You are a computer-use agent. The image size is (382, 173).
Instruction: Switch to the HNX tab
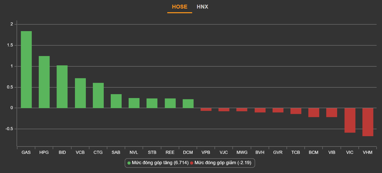(202, 7)
